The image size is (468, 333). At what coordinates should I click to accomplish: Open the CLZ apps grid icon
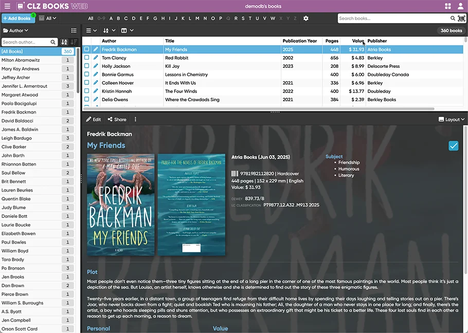click(448, 6)
